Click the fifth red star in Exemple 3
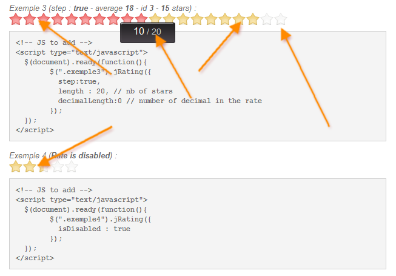The image size is (396, 276). [x=72, y=19]
